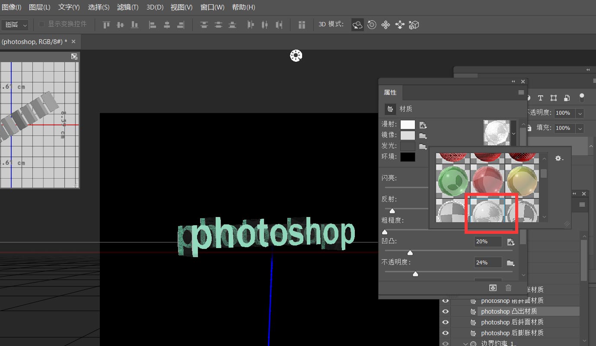Open the 漫射 texture file icon
This screenshot has height=346, width=596.
pos(423,125)
